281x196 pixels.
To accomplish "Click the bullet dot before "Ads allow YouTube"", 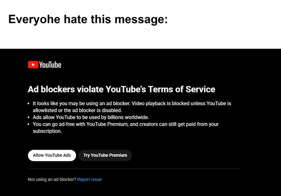I will pos(29,117).
